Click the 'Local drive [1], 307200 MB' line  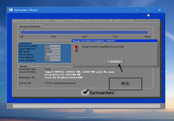tap(63, 75)
